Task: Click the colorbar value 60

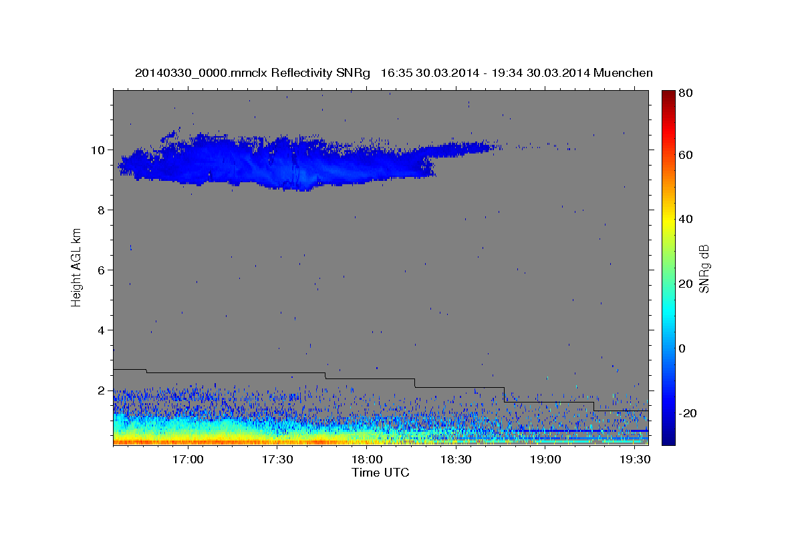Action: click(686, 155)
